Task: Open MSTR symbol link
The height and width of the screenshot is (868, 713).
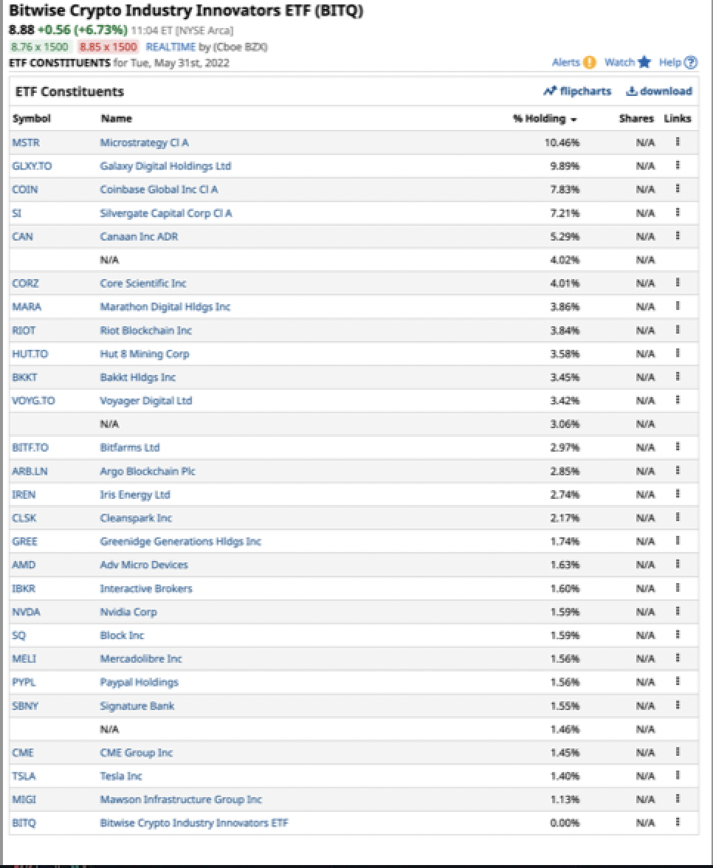Action: click(x=26, y=143)
